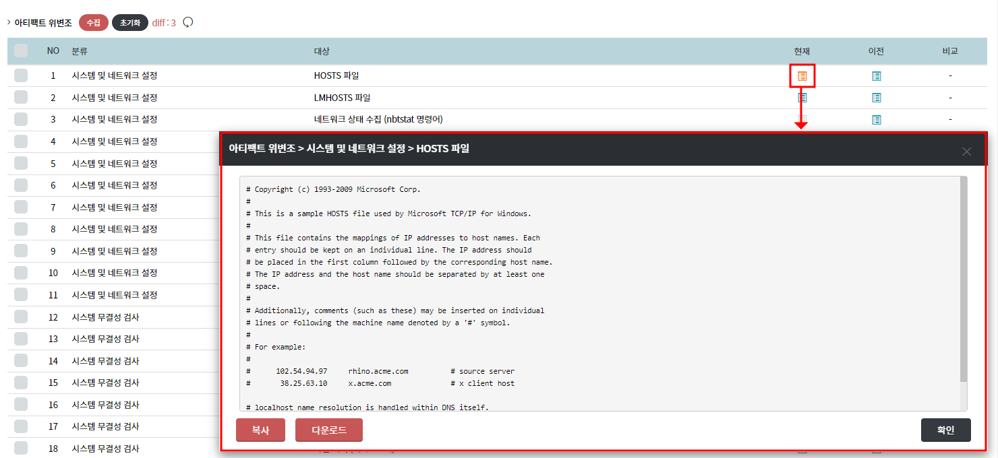Click the 복사 copy button
The image size is (998, 458).
260,430
